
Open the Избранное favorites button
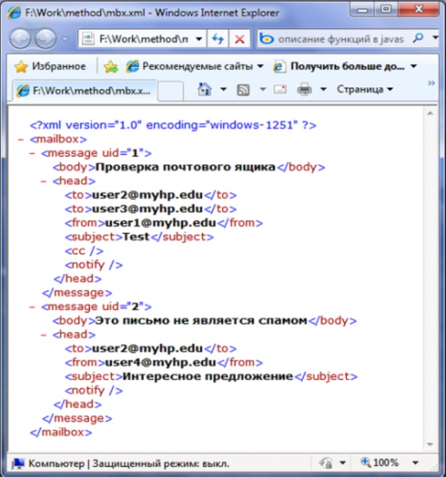coord(51,66)
